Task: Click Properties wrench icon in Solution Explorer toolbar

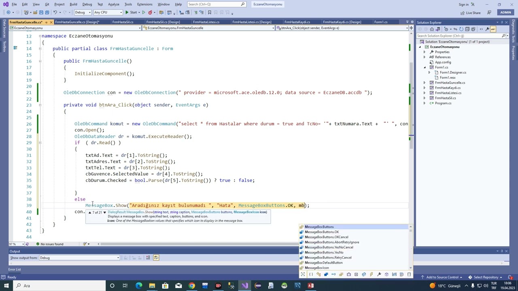Action: (487, 29)
